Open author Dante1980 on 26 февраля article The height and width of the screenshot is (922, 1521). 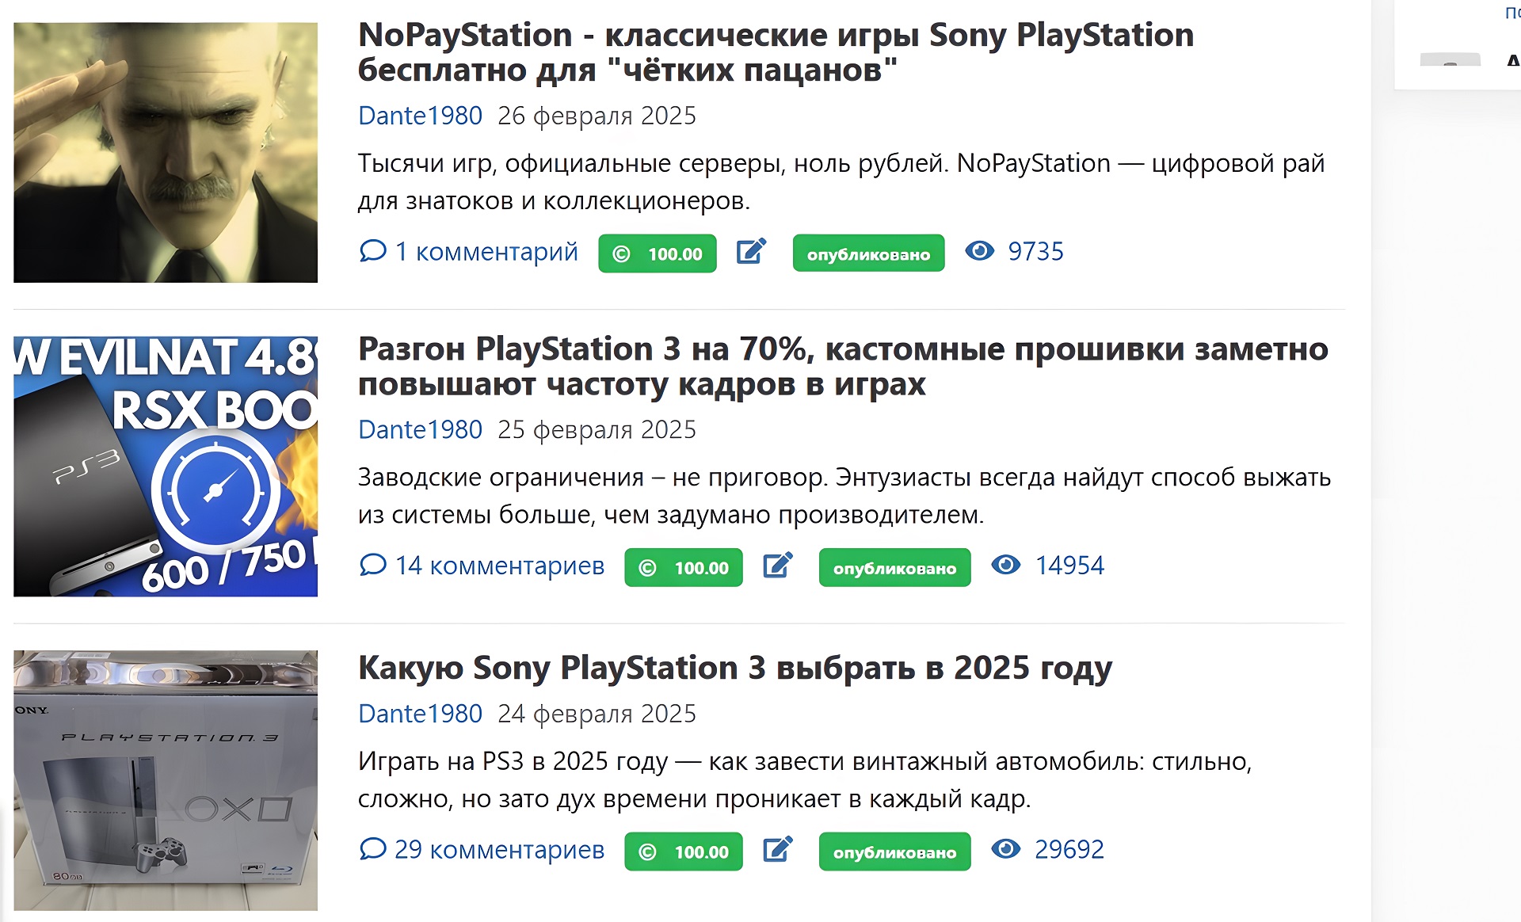click(420, 116)
